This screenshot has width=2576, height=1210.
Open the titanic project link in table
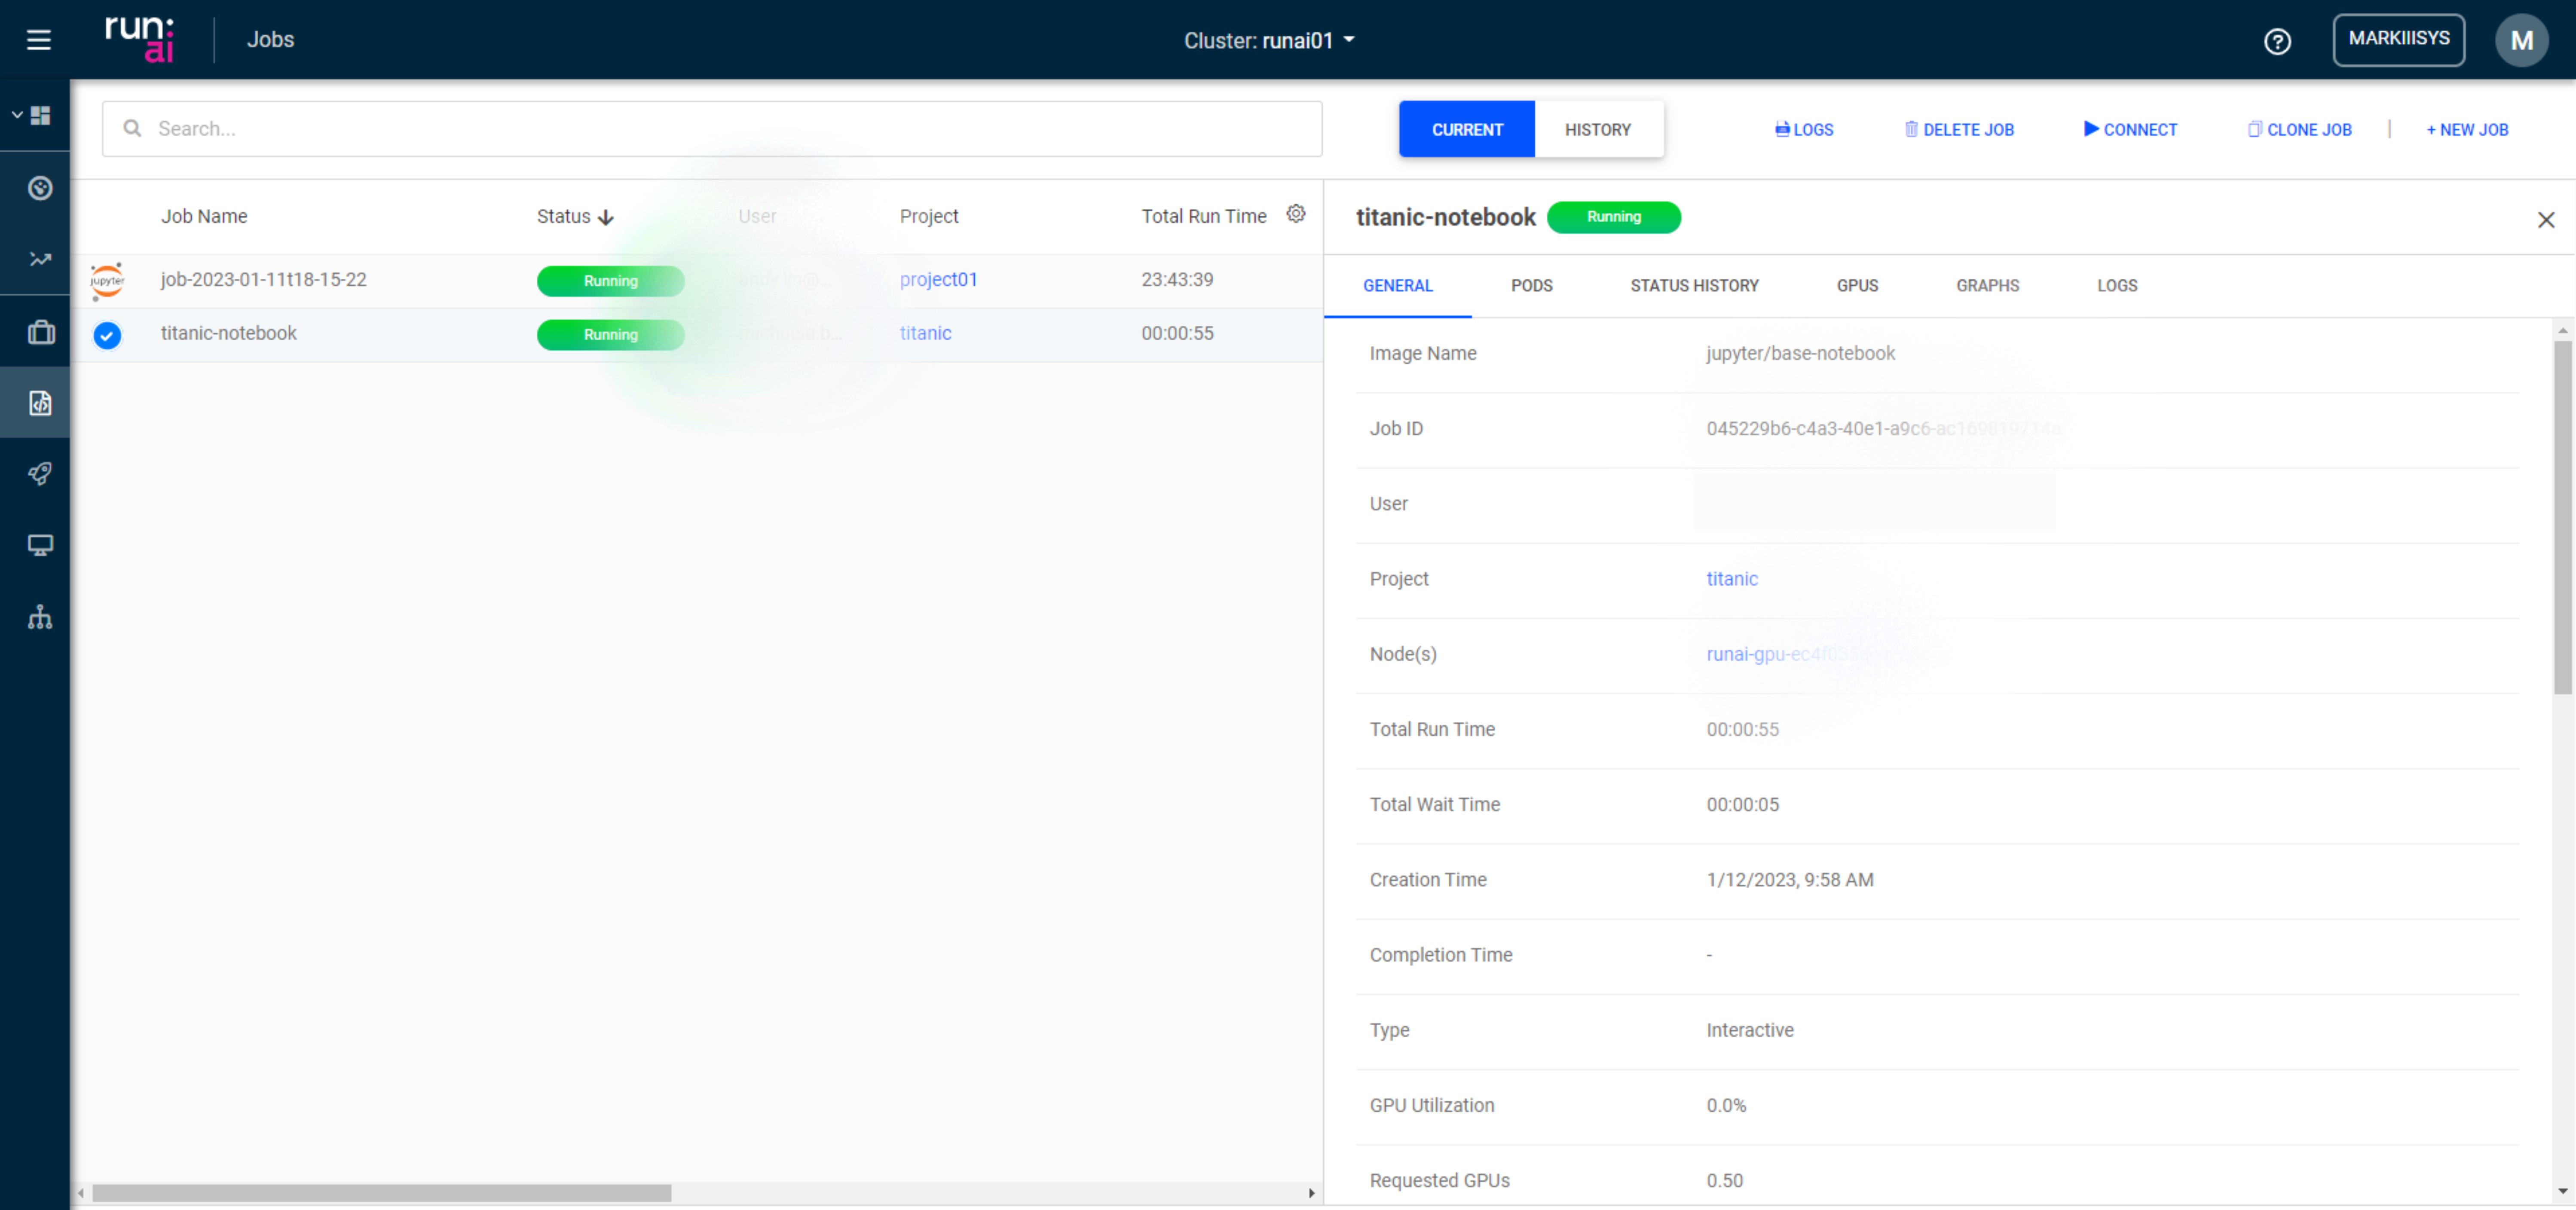point(925,333)
